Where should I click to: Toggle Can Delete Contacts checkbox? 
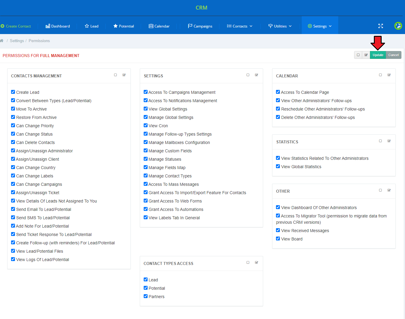tap(13, 142)
